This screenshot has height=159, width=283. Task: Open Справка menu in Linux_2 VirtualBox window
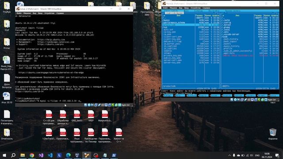click(60, 13)
